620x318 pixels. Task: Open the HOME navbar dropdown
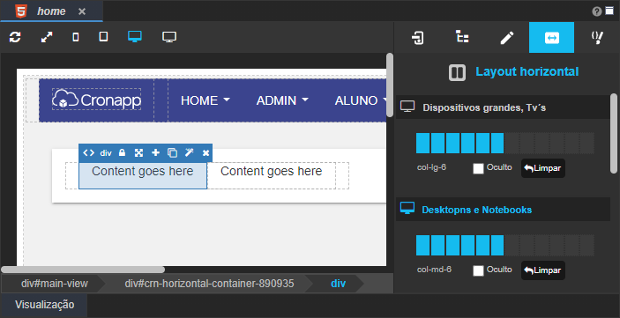click(x=205, y=100)
